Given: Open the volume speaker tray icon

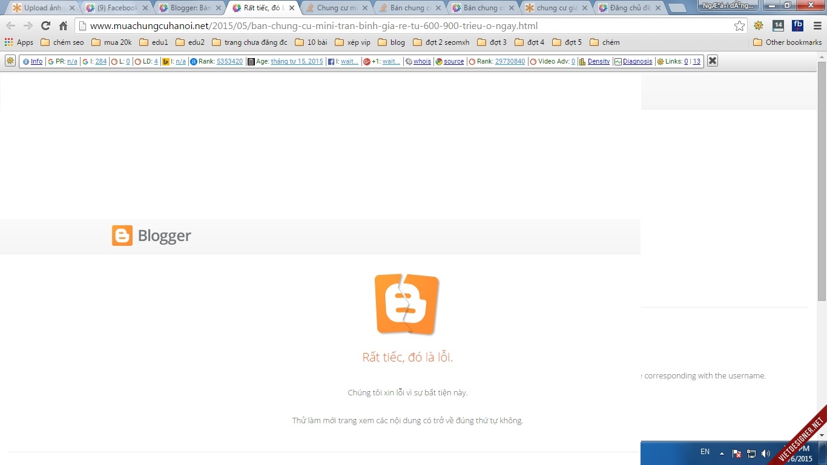Looking at the screenshot, I should (x=766, y=453).
